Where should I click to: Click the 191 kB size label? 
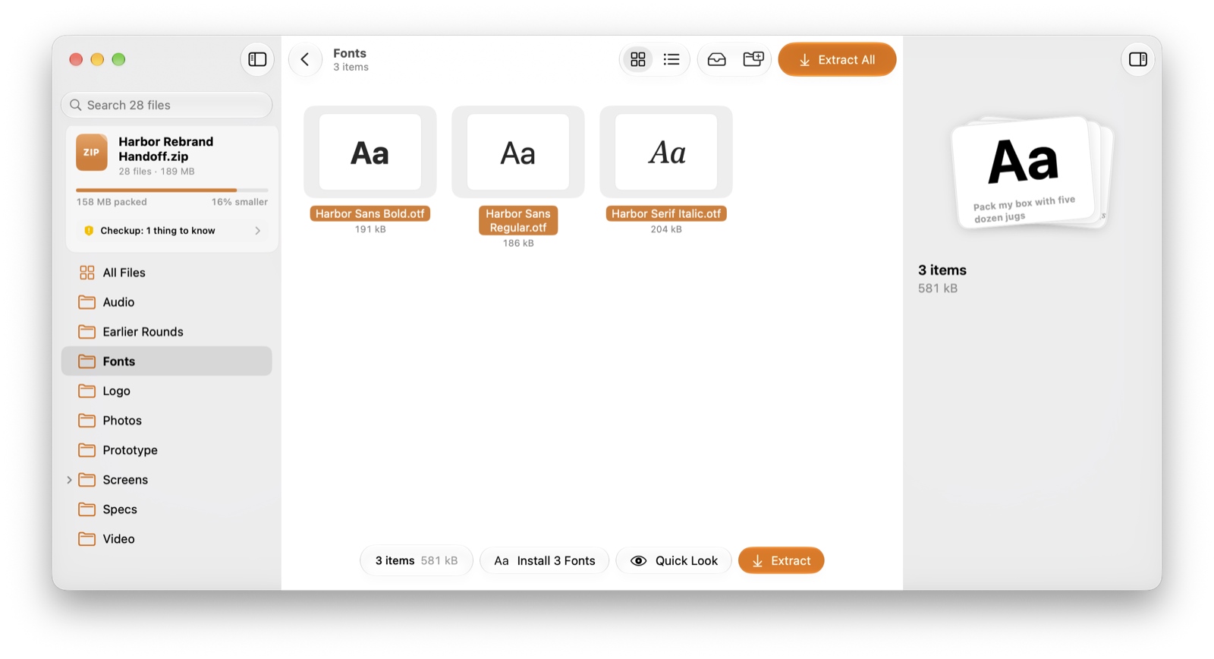[x=370, y=229]
